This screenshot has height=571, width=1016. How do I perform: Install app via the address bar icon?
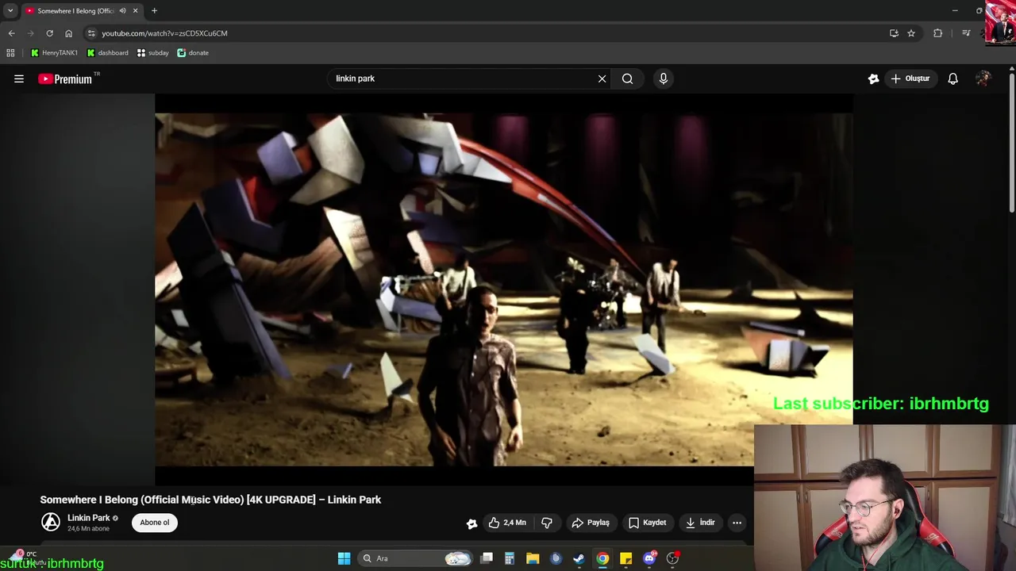coord(894,33)
